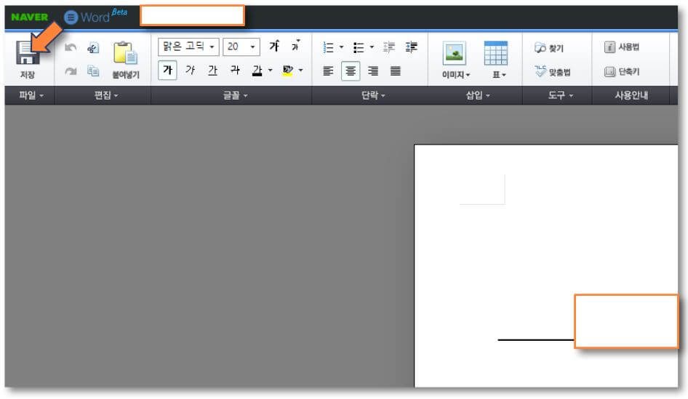Open numbered list style dropdown arrow
The image size is (688, 399).
coord(341,47)
